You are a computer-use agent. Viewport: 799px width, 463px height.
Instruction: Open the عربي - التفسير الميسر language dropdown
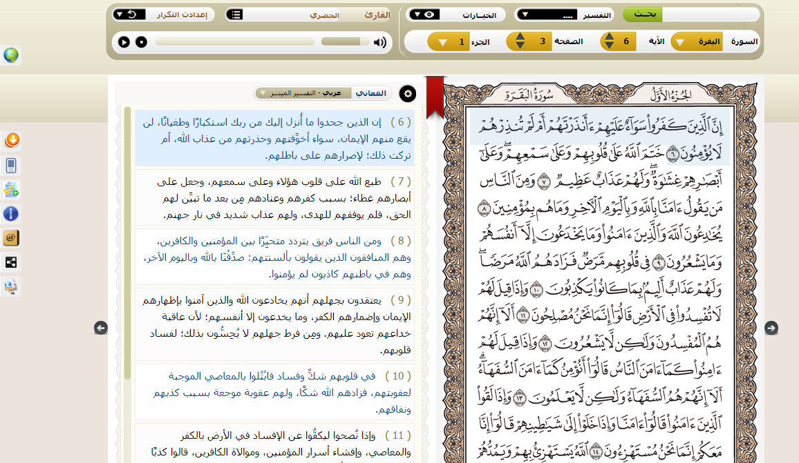303,93
